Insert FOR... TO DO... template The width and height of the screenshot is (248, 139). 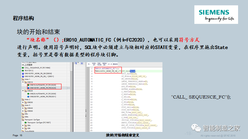tap(100, 64)
